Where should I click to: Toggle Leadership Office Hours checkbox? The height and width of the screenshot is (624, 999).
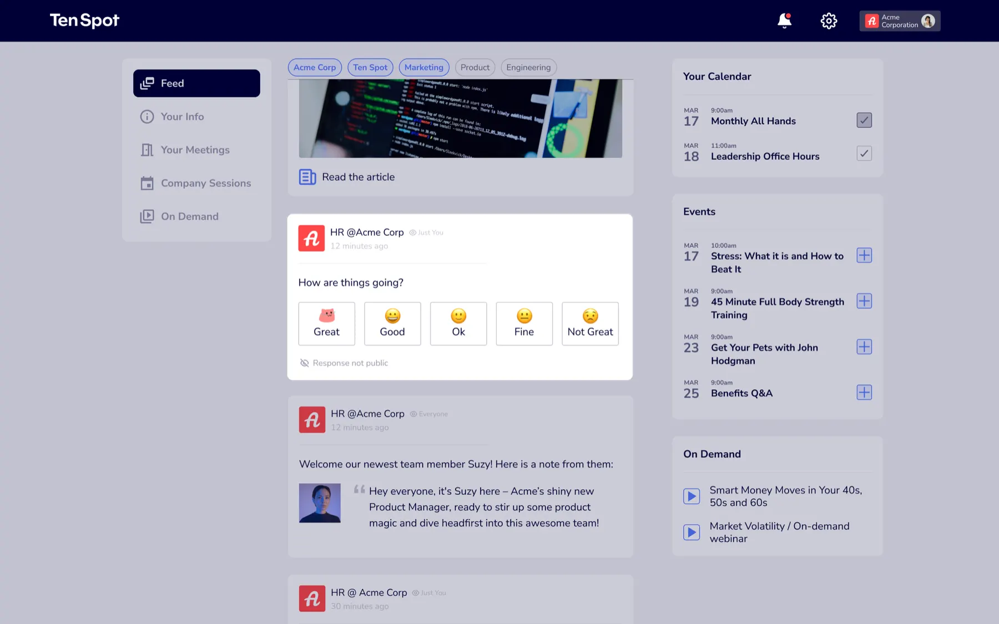pyautogui.click(x=864, y=154)
